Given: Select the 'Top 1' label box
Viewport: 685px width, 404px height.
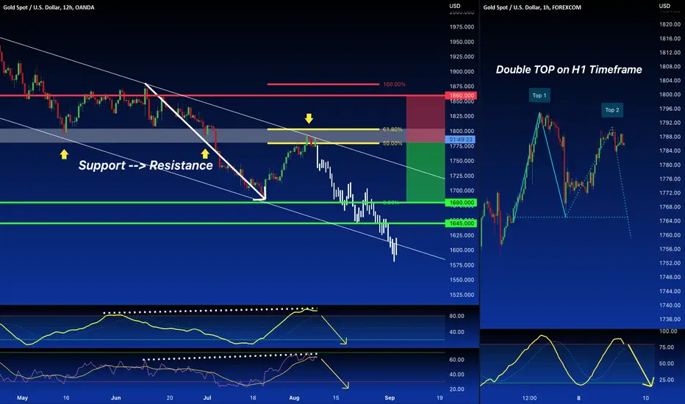Looking at the screenshot, I should 539,95.
